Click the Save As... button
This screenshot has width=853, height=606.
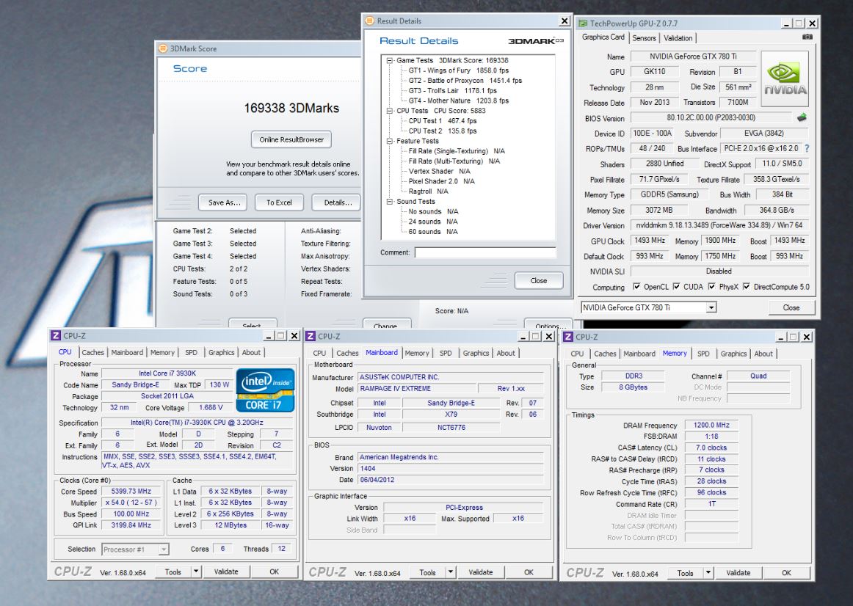[224, 202]
